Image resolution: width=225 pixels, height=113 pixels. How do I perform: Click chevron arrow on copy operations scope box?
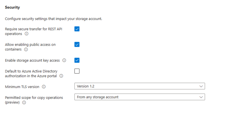201,97
